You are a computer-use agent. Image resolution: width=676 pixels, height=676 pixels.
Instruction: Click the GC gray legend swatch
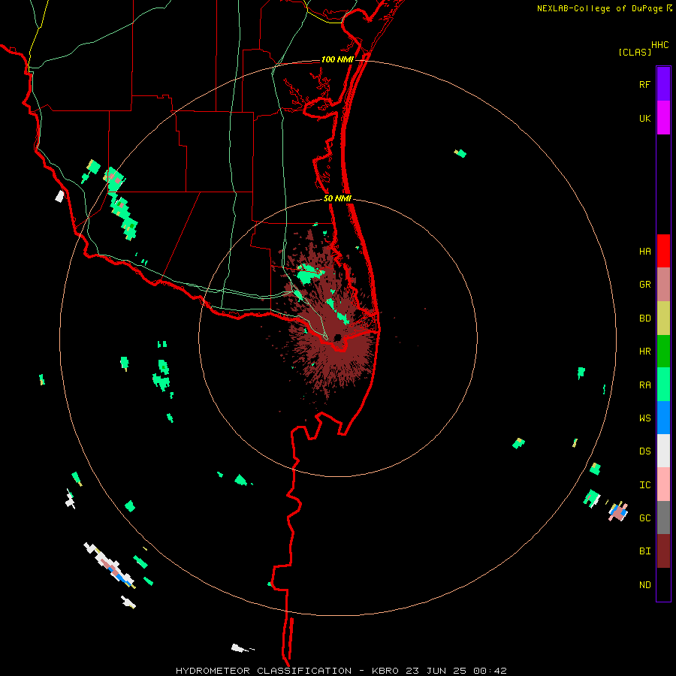(x=663, y=518)
